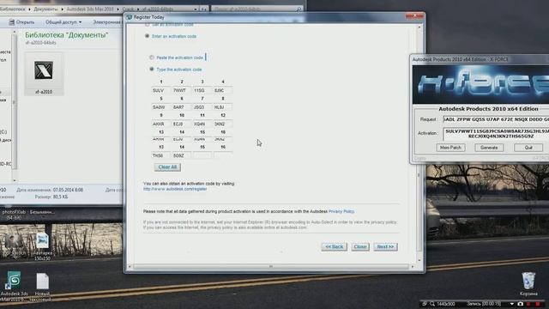Click the Activation field in X-Force window
549x309 pixels.
[496, 134]
